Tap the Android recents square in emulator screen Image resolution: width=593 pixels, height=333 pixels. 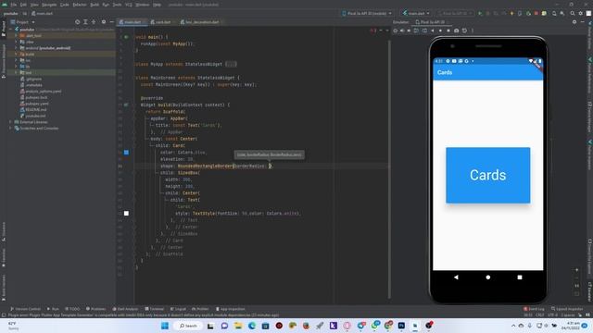click(520, 277)
